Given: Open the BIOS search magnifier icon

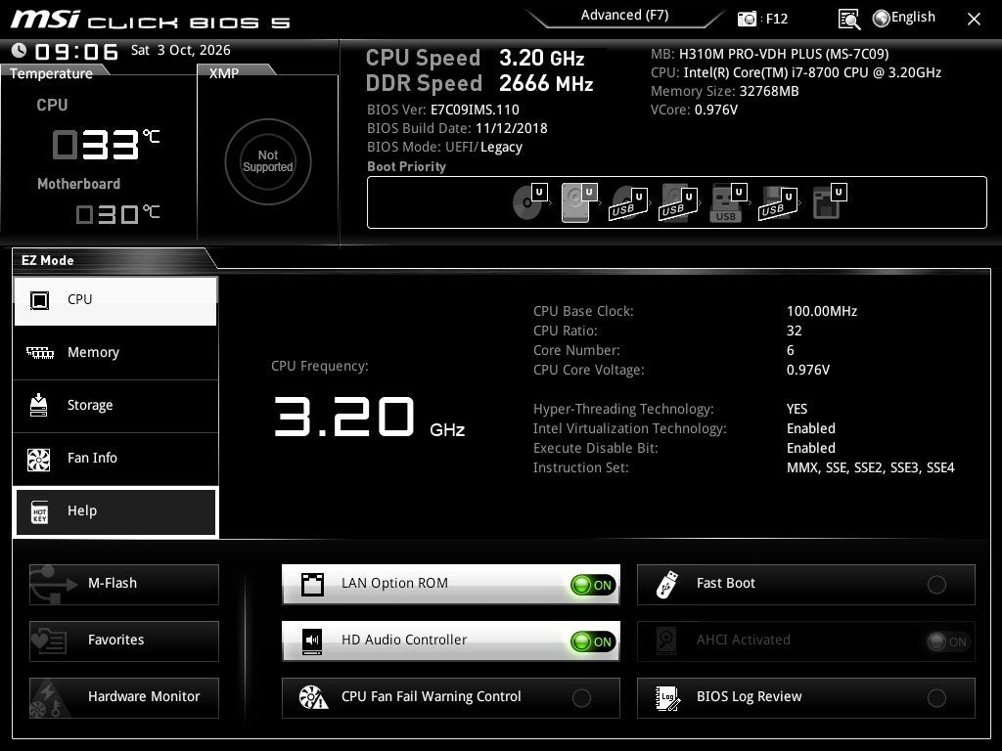Looking at the screenshot, I should click(848, 20).
